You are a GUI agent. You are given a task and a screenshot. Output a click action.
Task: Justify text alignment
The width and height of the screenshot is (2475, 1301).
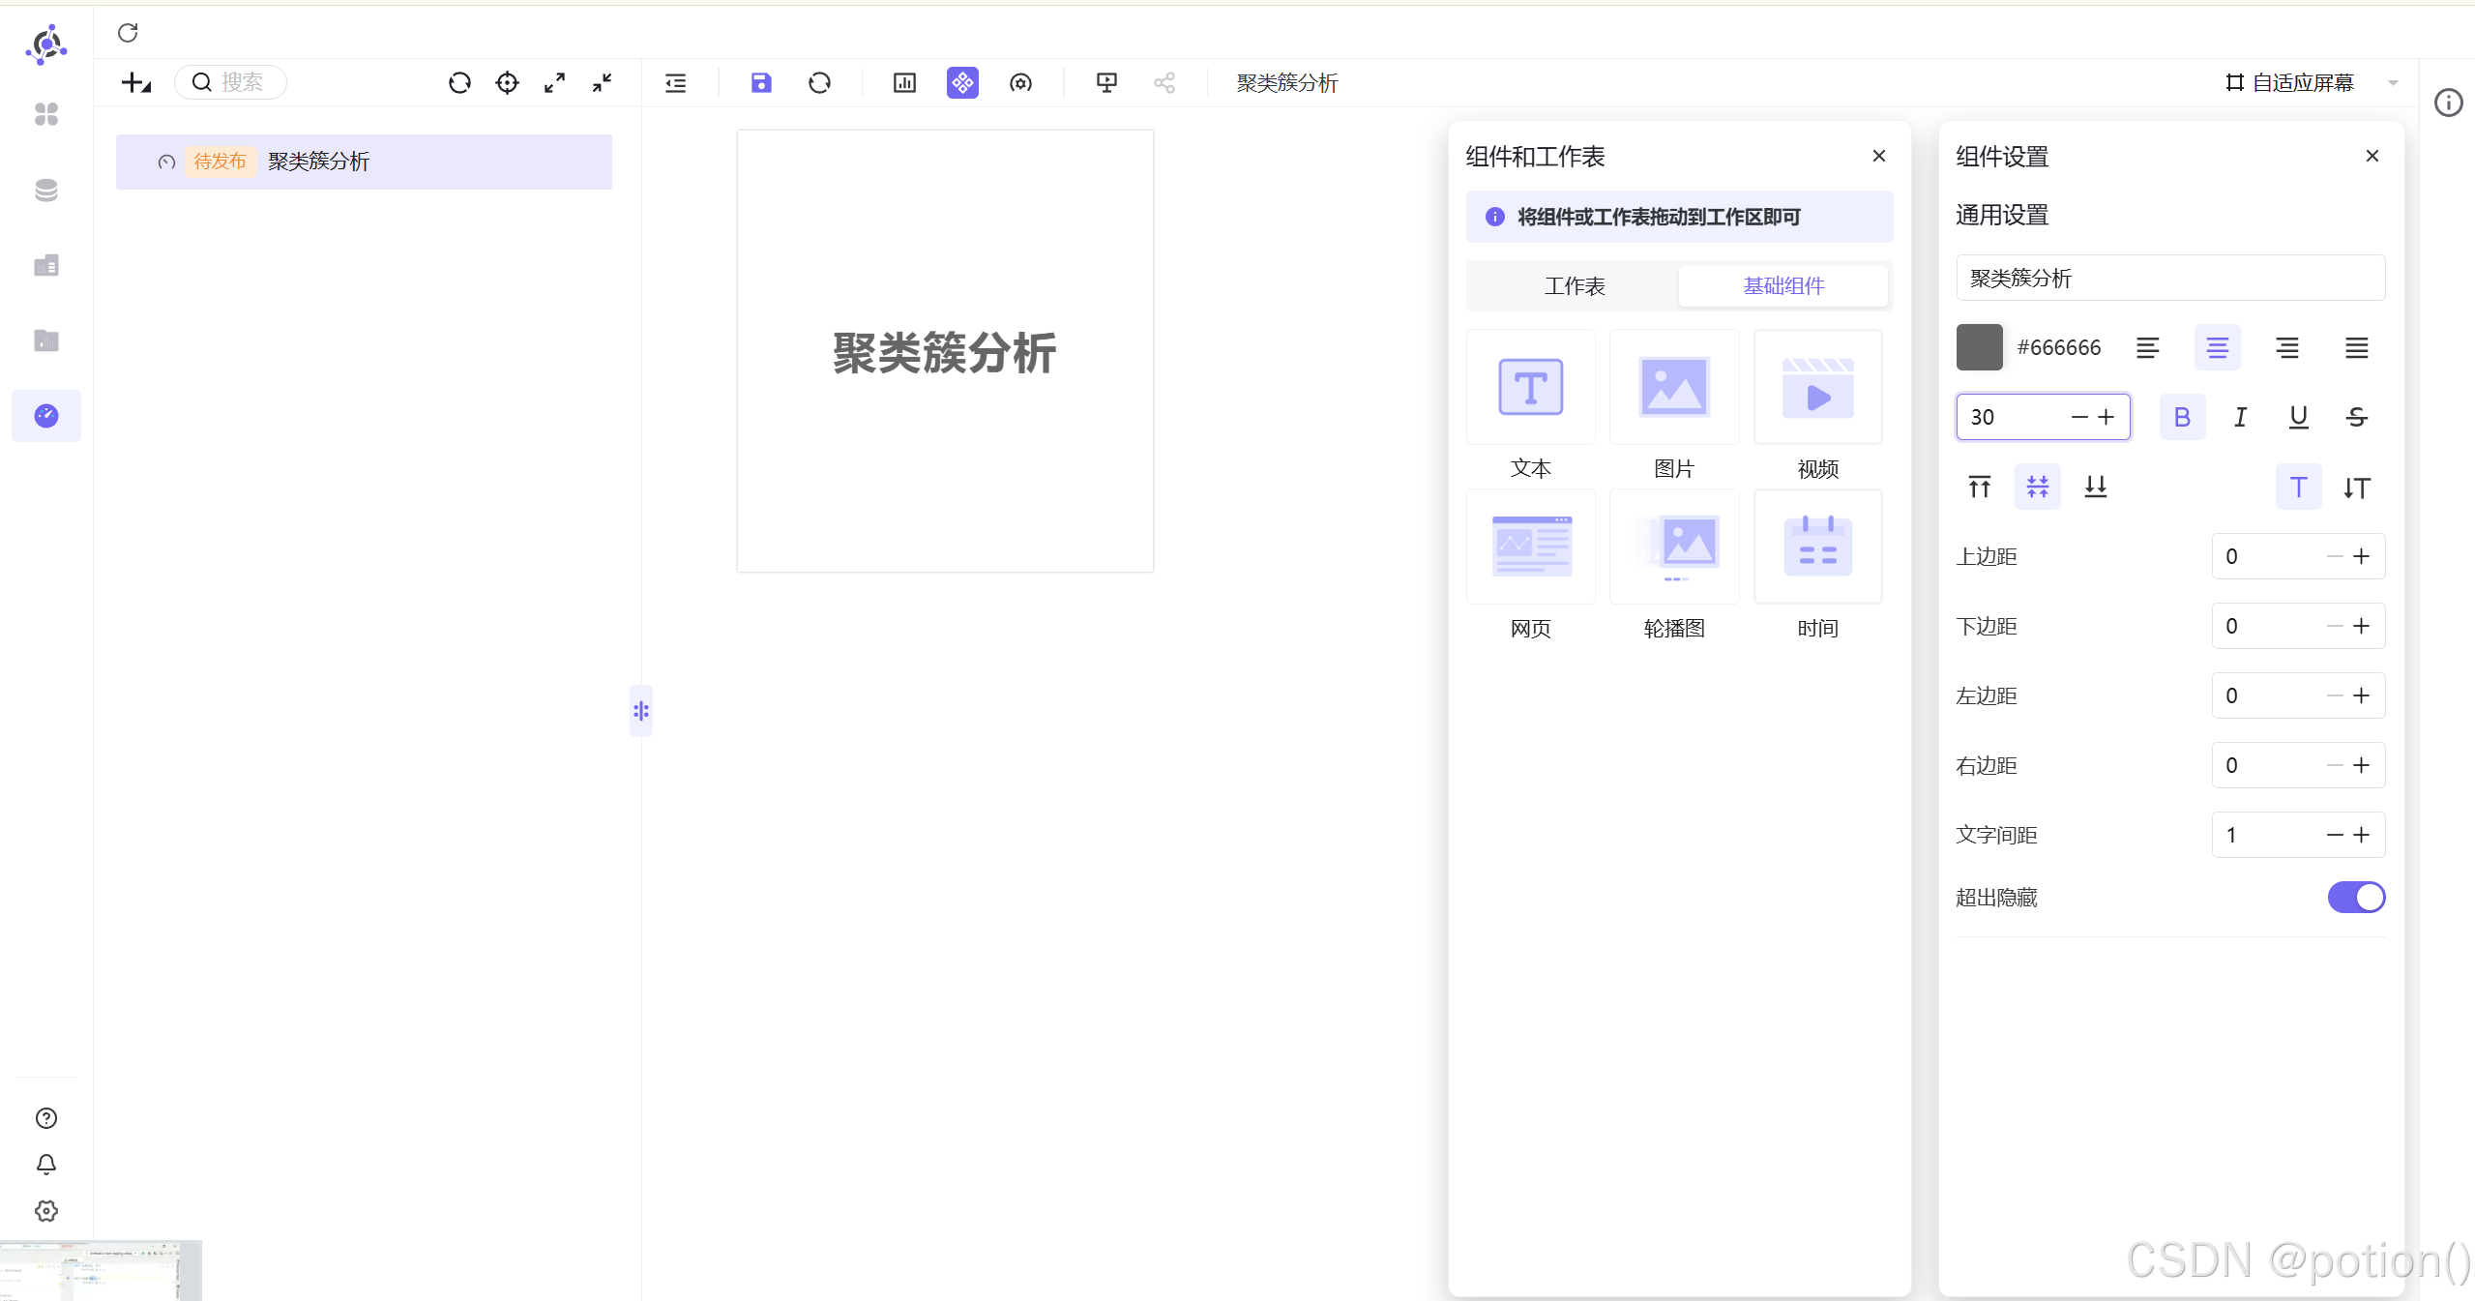(x=2357, y=348)
